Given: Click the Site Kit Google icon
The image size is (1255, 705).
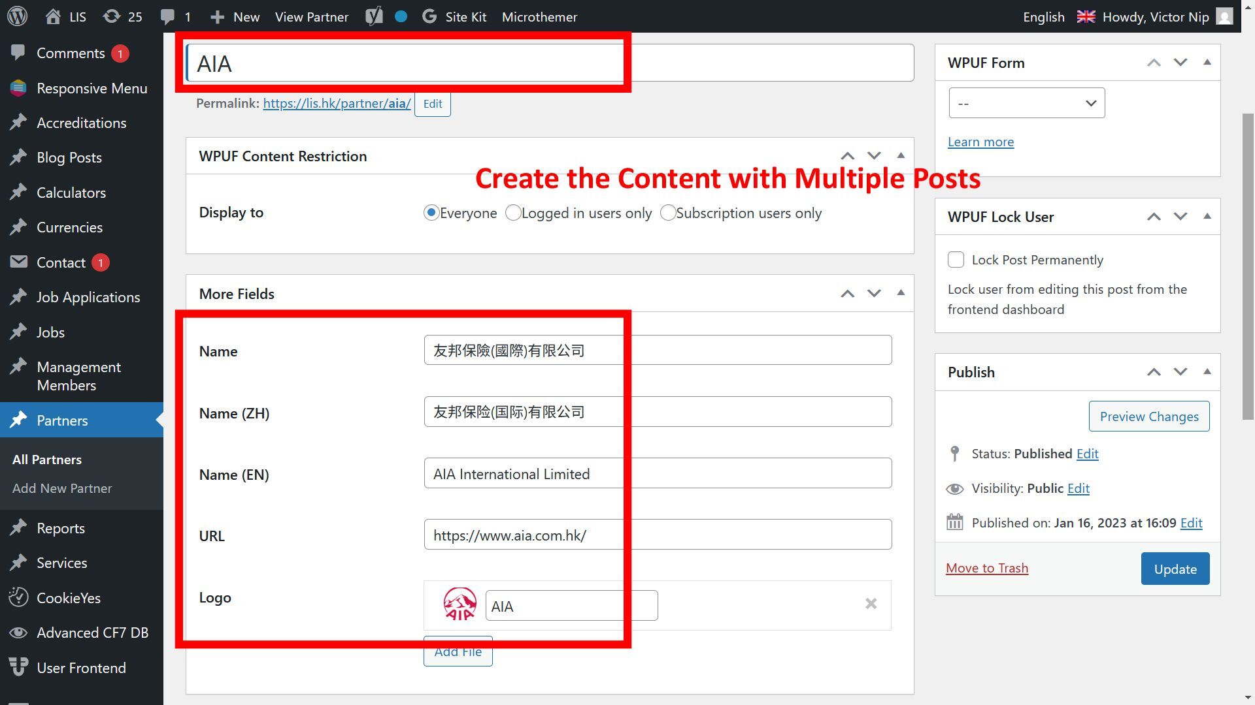Looking at the screenshot, I should (429, 16).
